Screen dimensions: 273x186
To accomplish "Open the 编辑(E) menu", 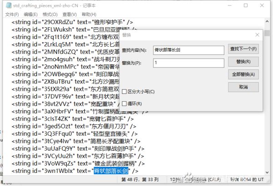I will click(30, 15).
